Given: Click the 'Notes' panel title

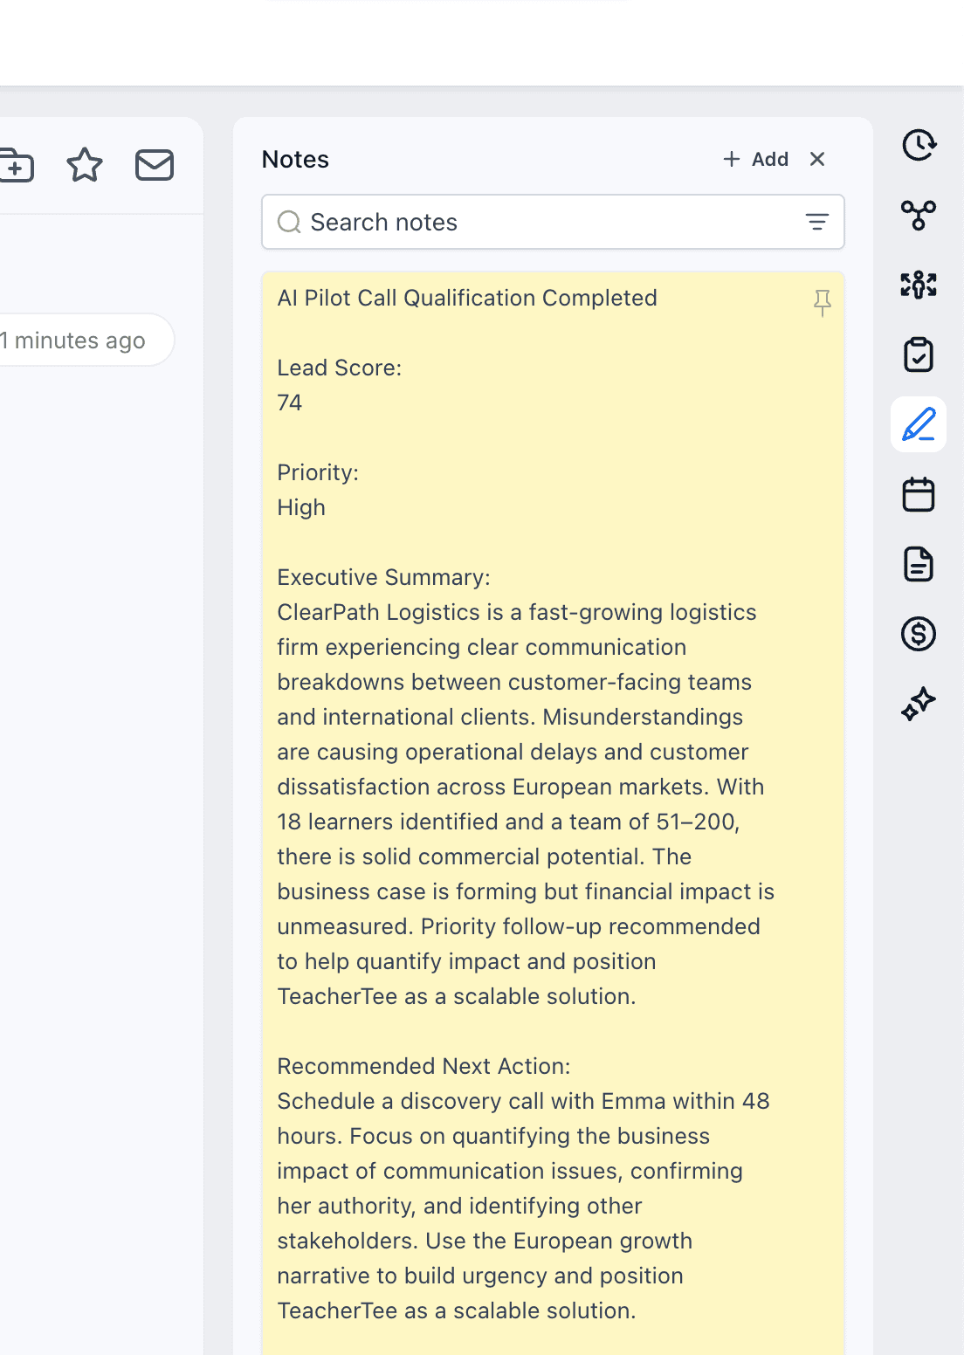Looking at the screenshot, I should (295, 159).
